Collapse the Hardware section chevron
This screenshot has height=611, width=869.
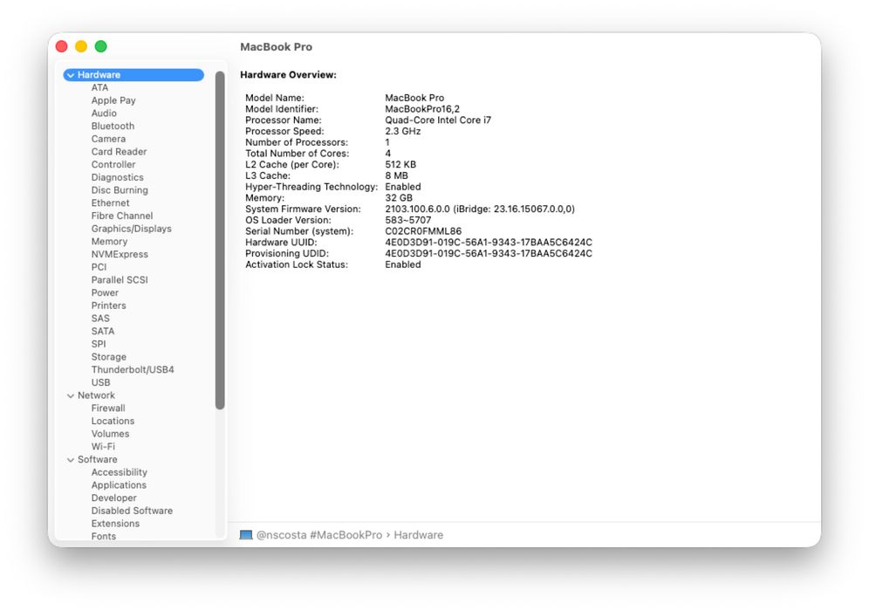coord(71,75)
